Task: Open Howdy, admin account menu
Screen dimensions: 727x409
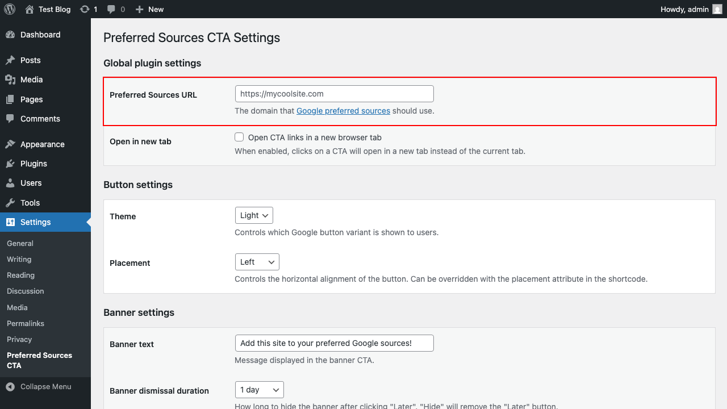Action: click(x=684, y=9)
